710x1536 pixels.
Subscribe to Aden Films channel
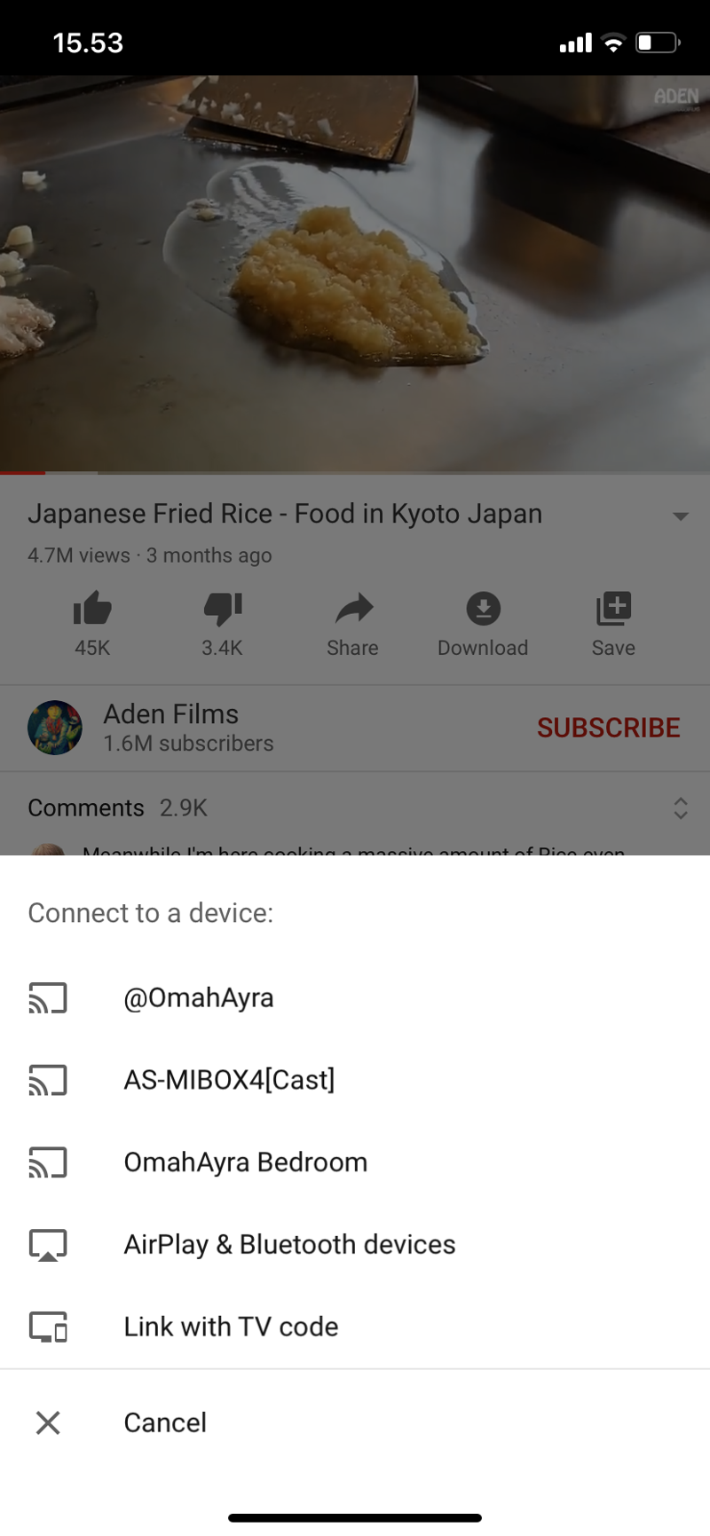[x=609, y=728]
